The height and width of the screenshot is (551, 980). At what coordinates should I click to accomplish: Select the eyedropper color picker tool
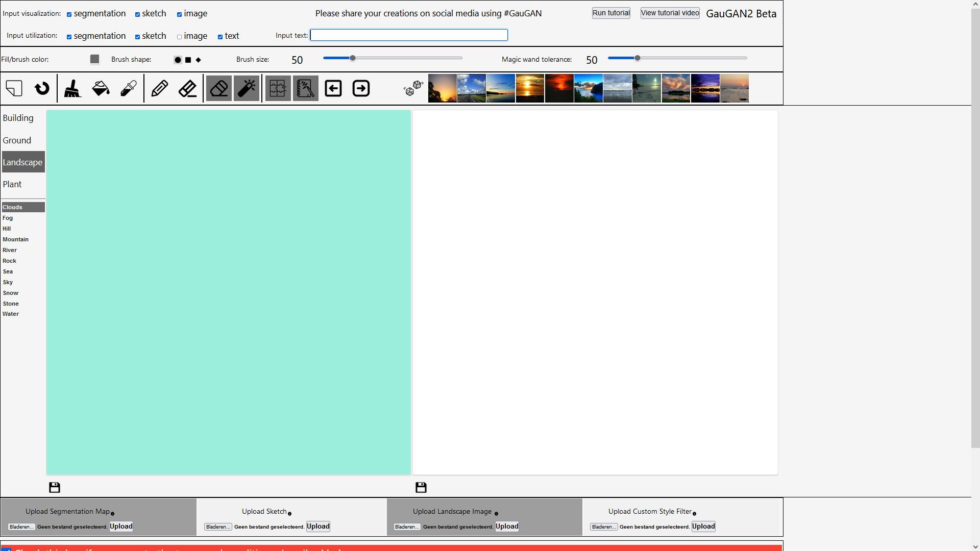click(128, 88)
